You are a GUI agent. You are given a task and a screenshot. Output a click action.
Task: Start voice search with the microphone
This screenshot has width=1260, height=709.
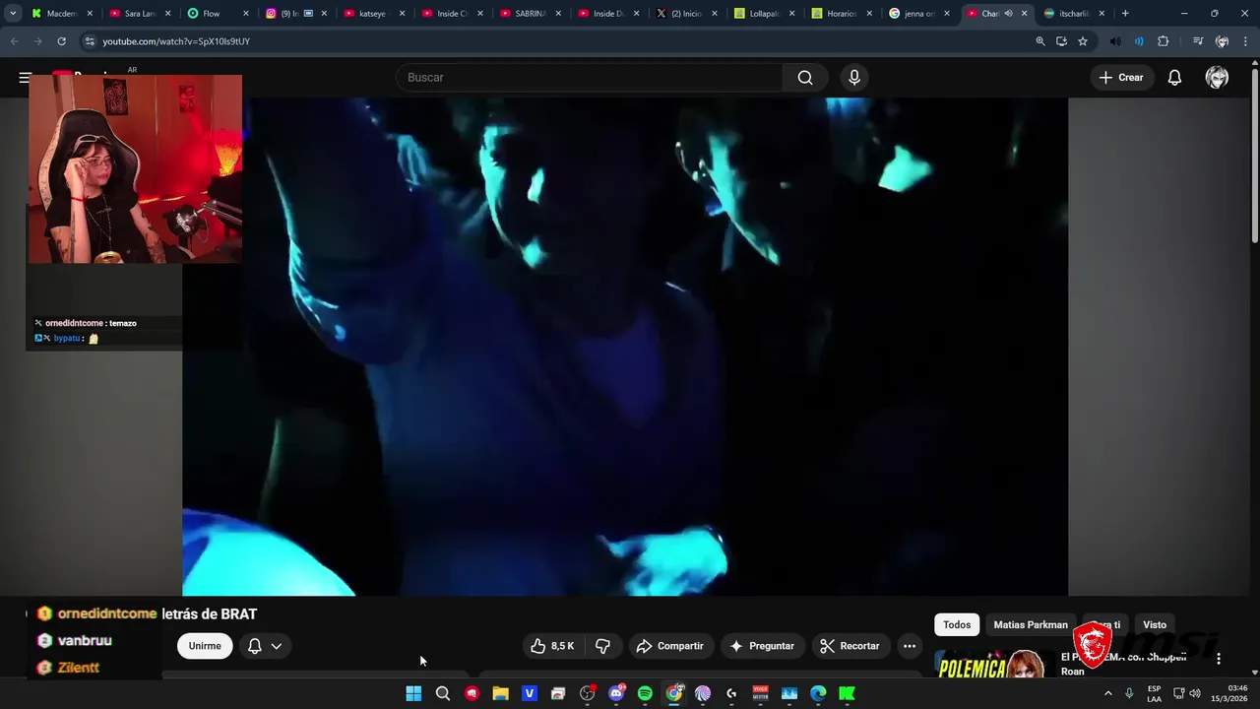click(x=854, y=77)
